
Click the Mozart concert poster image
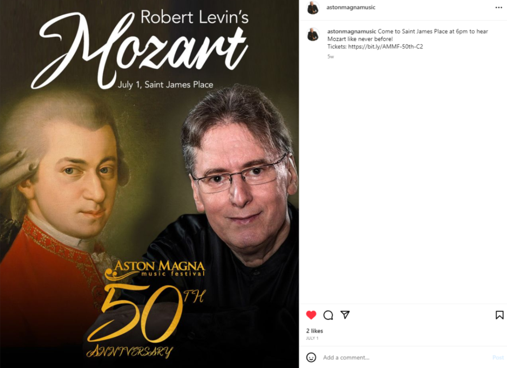click(149, 184)
